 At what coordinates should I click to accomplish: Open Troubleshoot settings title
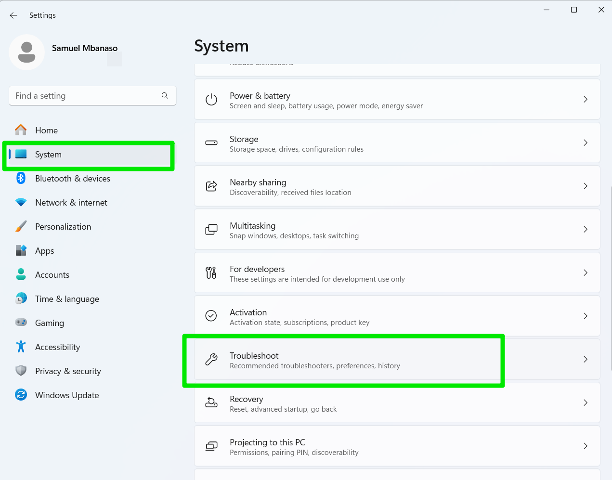[x=254, y=356]
